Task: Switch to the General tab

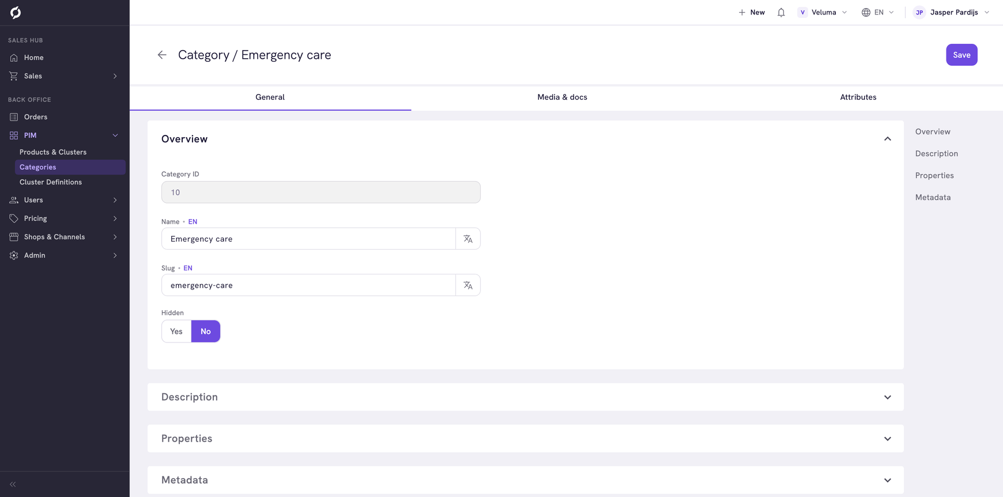Action: point(270,97)
